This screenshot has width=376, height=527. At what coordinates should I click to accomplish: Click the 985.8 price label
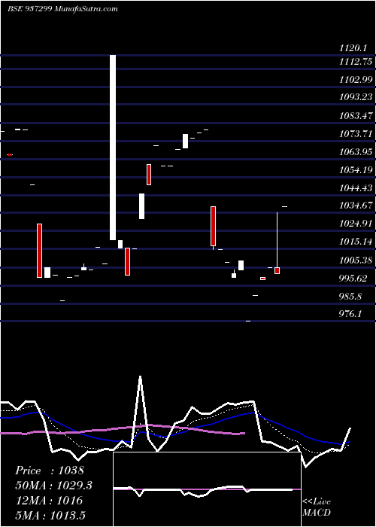point(351,297)
